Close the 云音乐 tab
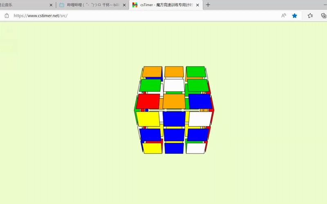Viewport: 327px width, 204px height. tap(51, 5)
